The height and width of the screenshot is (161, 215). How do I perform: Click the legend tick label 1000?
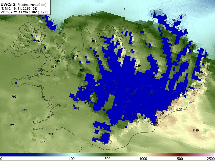pos(143,159)
